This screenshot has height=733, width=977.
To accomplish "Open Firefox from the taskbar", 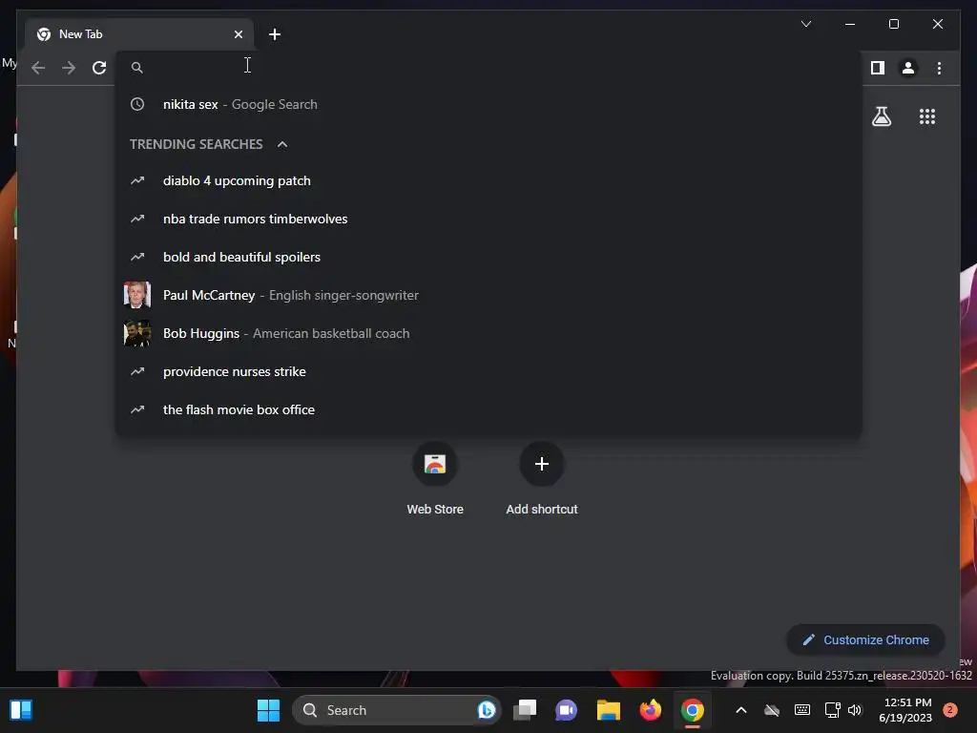I will click(651, 710).
